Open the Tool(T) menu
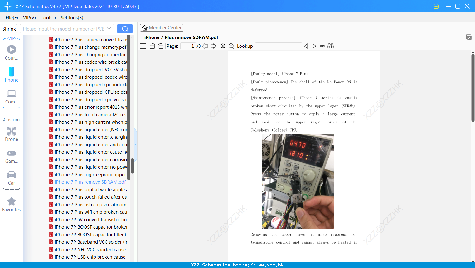 (x=48, y=18)
